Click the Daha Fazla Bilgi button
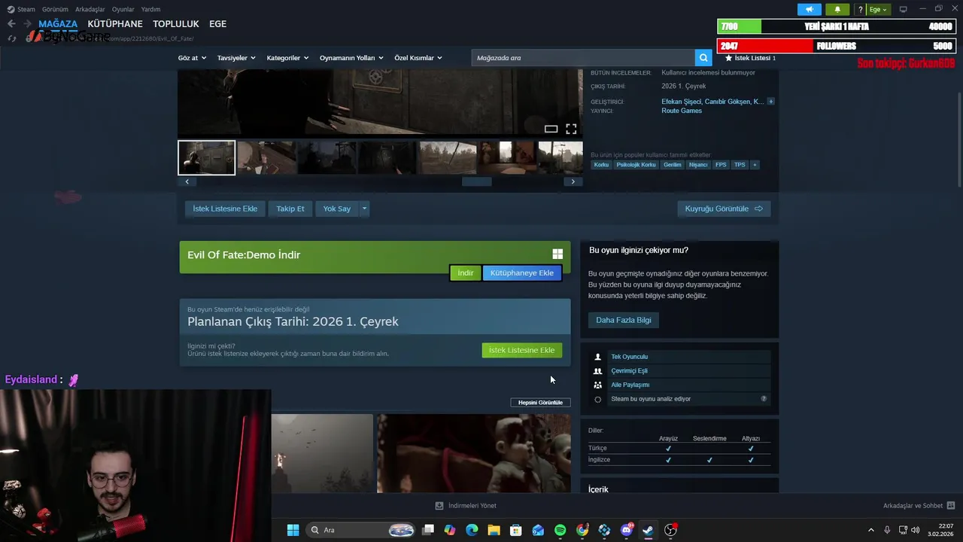The image size is (963, 542). (624, 320)
